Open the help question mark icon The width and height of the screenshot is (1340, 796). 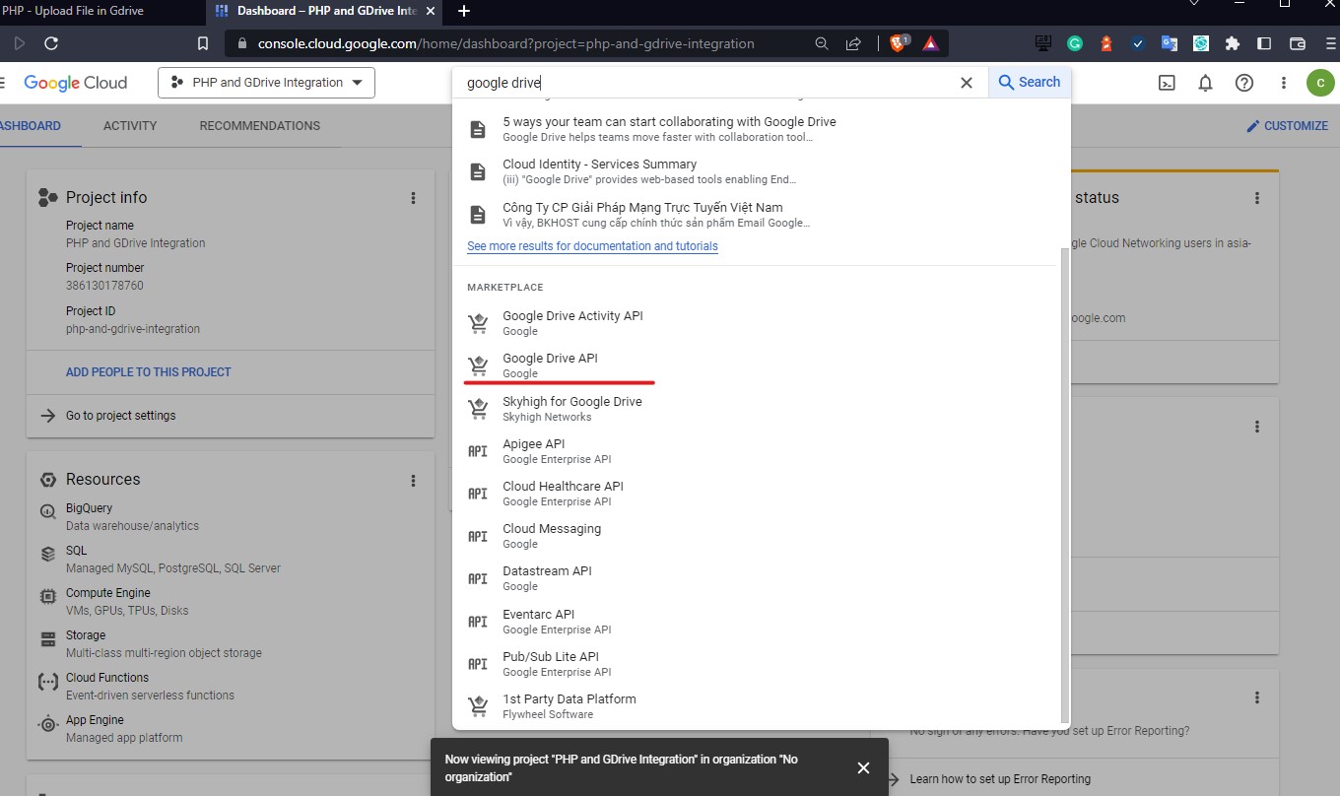pyautogui.click(x=1244, y=83)
